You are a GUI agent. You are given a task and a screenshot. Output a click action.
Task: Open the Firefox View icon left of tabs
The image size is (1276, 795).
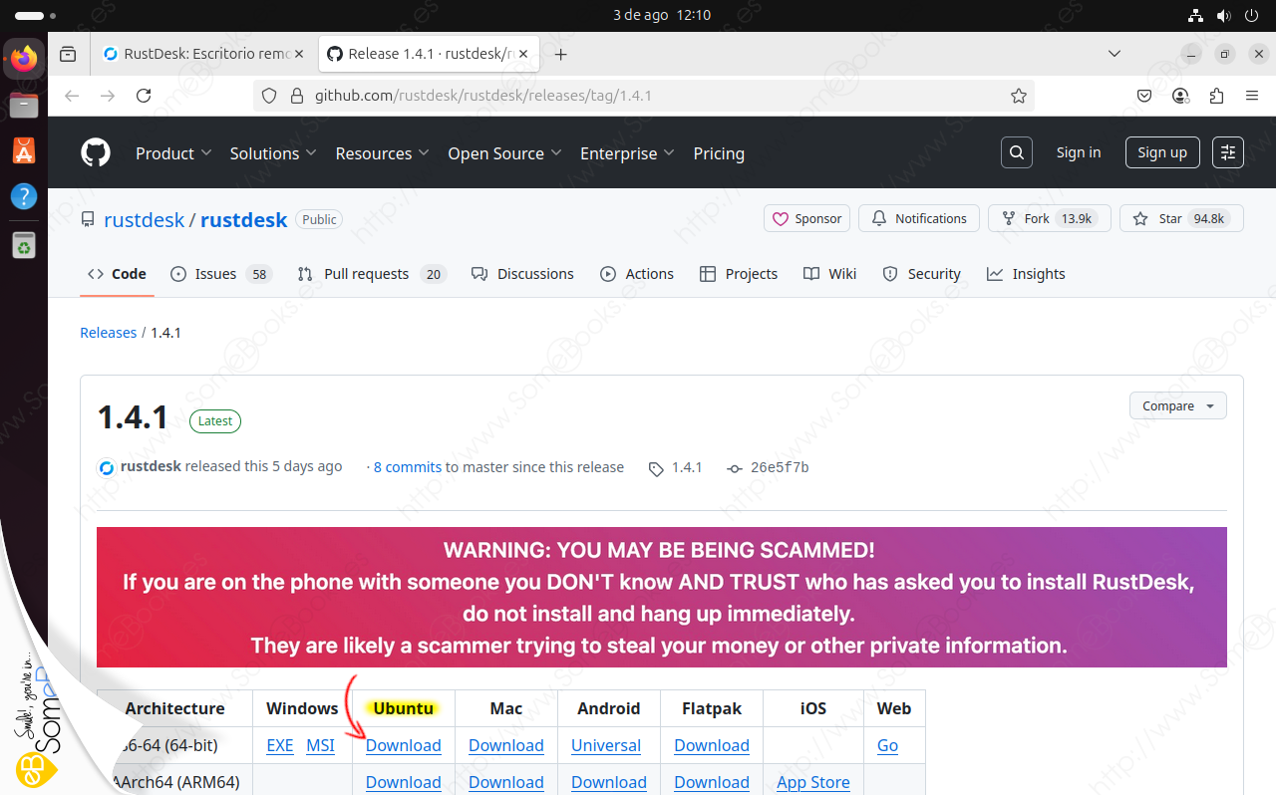click(x=68, y=54)
